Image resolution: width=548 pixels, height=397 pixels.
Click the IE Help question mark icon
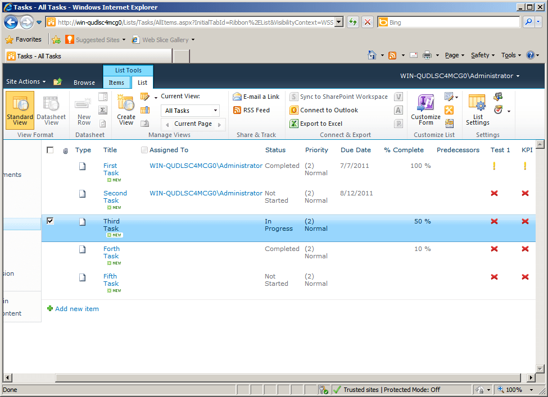click(x=530, y=55)
